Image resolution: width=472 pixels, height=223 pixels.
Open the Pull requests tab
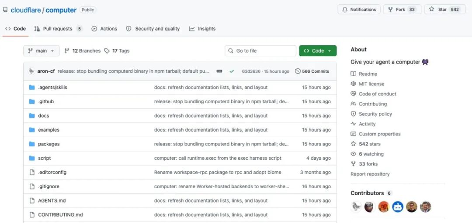pos(58,29)
